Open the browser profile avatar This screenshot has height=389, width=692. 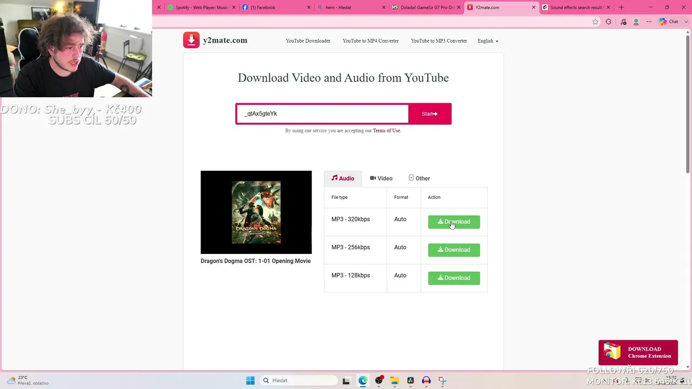(x=636, y=22)
